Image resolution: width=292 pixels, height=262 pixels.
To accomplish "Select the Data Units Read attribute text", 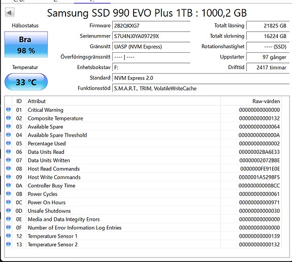I will tap(46, 152).
